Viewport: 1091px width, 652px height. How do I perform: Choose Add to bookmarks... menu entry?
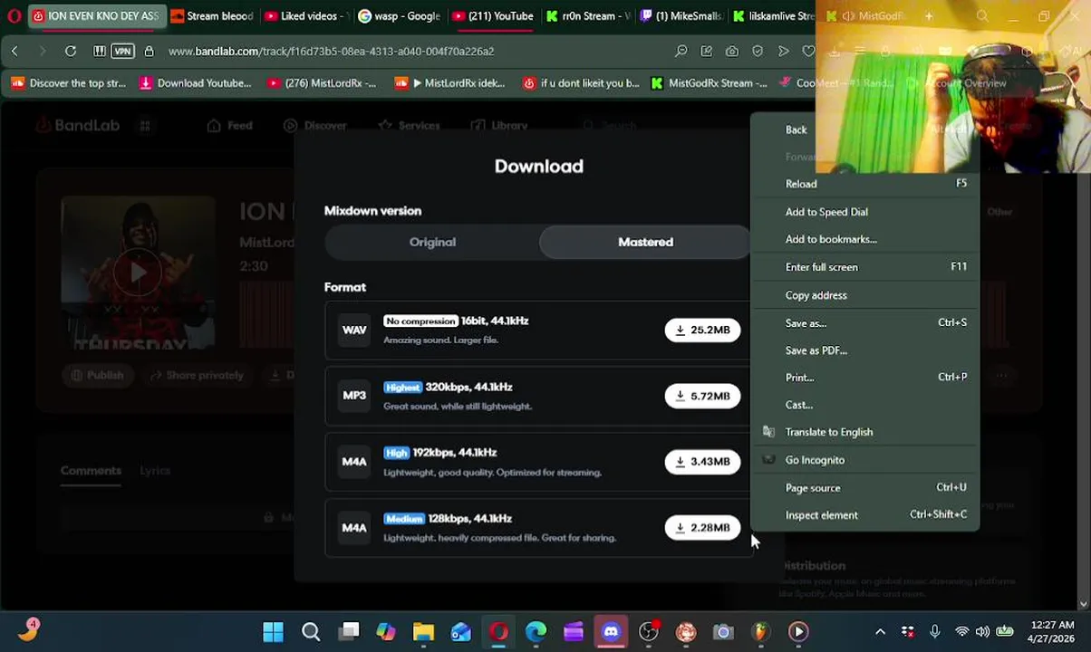[x=864, y=239]
